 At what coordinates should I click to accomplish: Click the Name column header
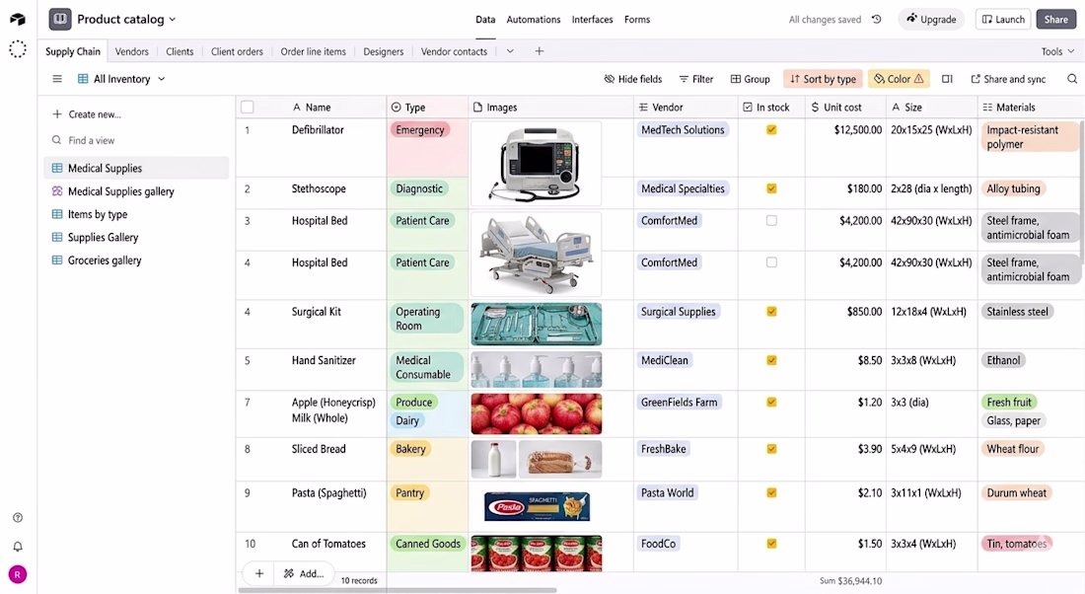pyautogui.click(x=312, y=108)
